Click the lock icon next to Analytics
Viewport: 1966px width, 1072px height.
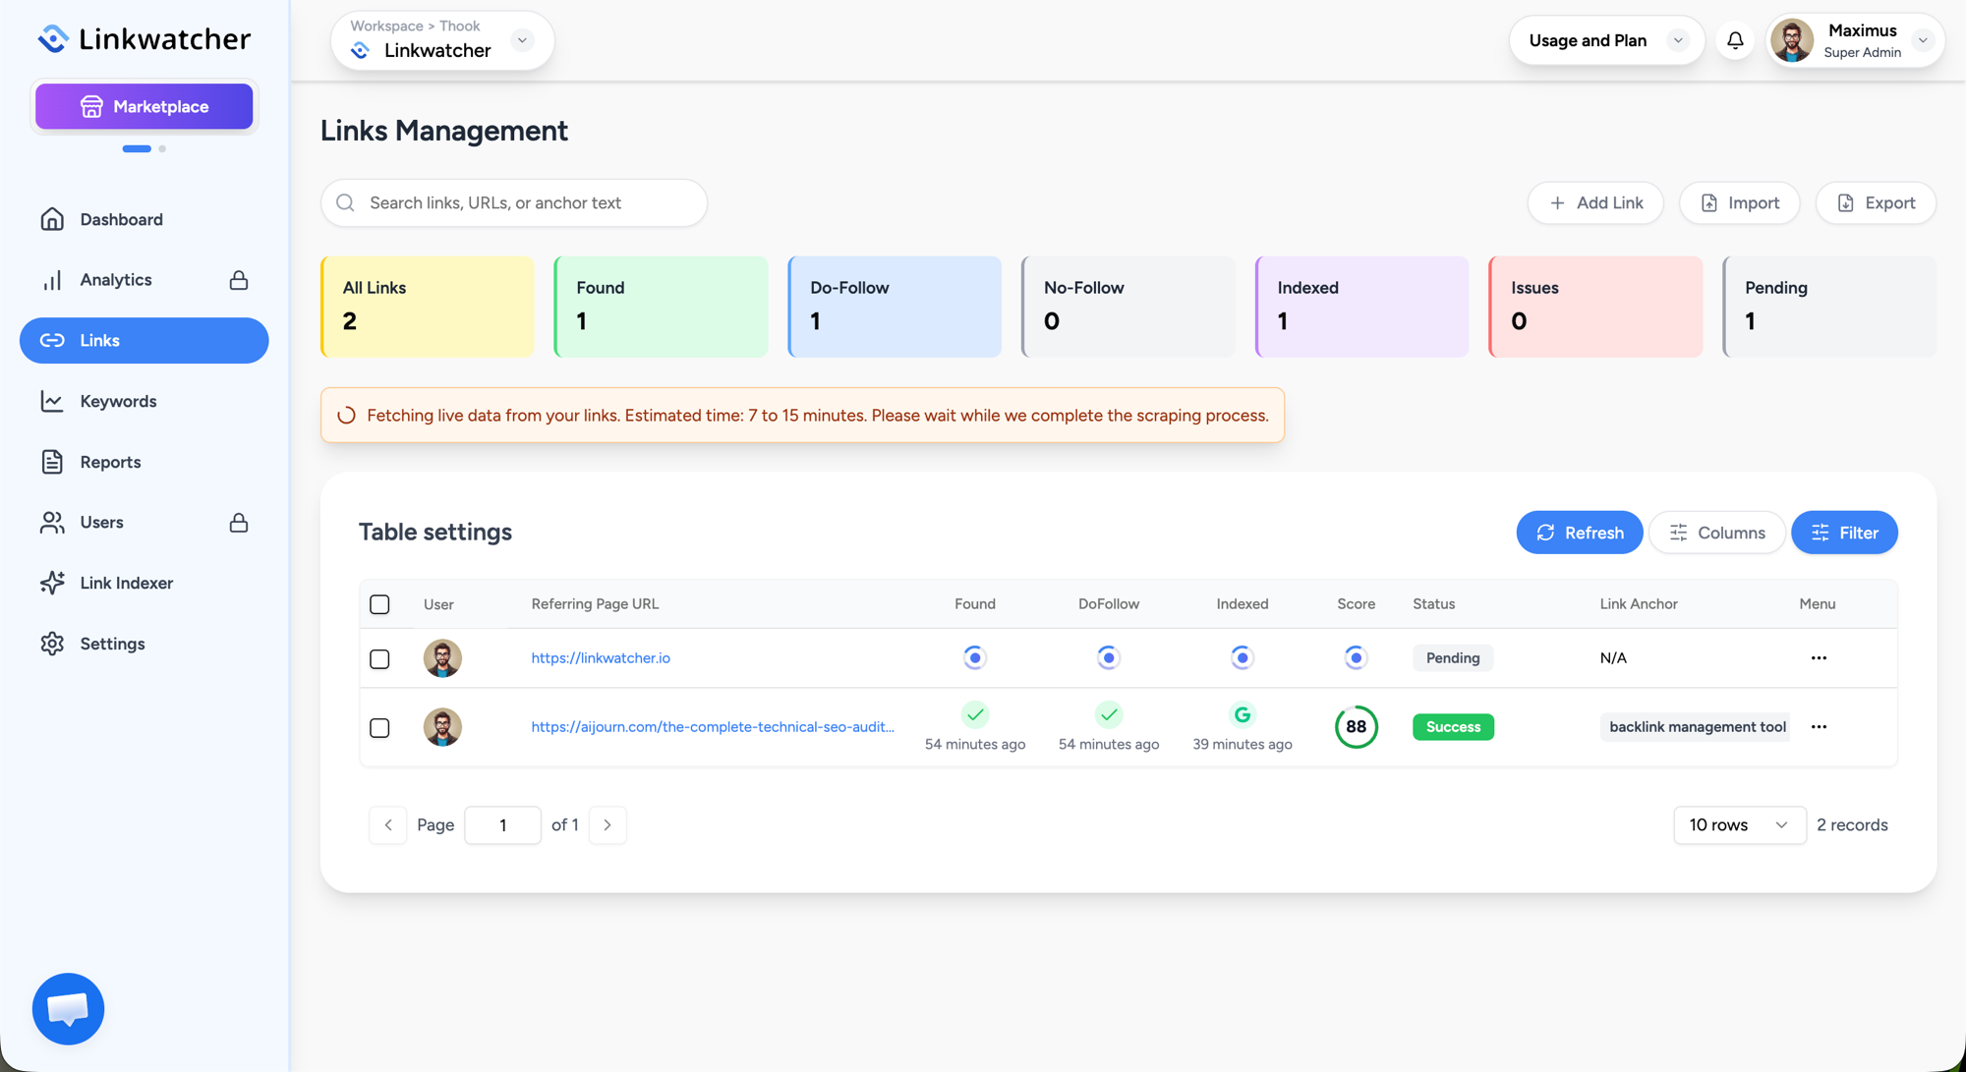239,280
